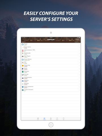This screenshot has height=136, width=102.
Task: Click the Credits button in header
Action: (78, 40)
